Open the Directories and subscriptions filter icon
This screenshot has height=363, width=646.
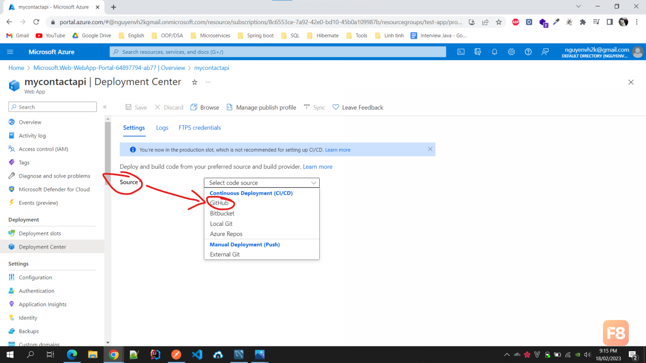478,52
